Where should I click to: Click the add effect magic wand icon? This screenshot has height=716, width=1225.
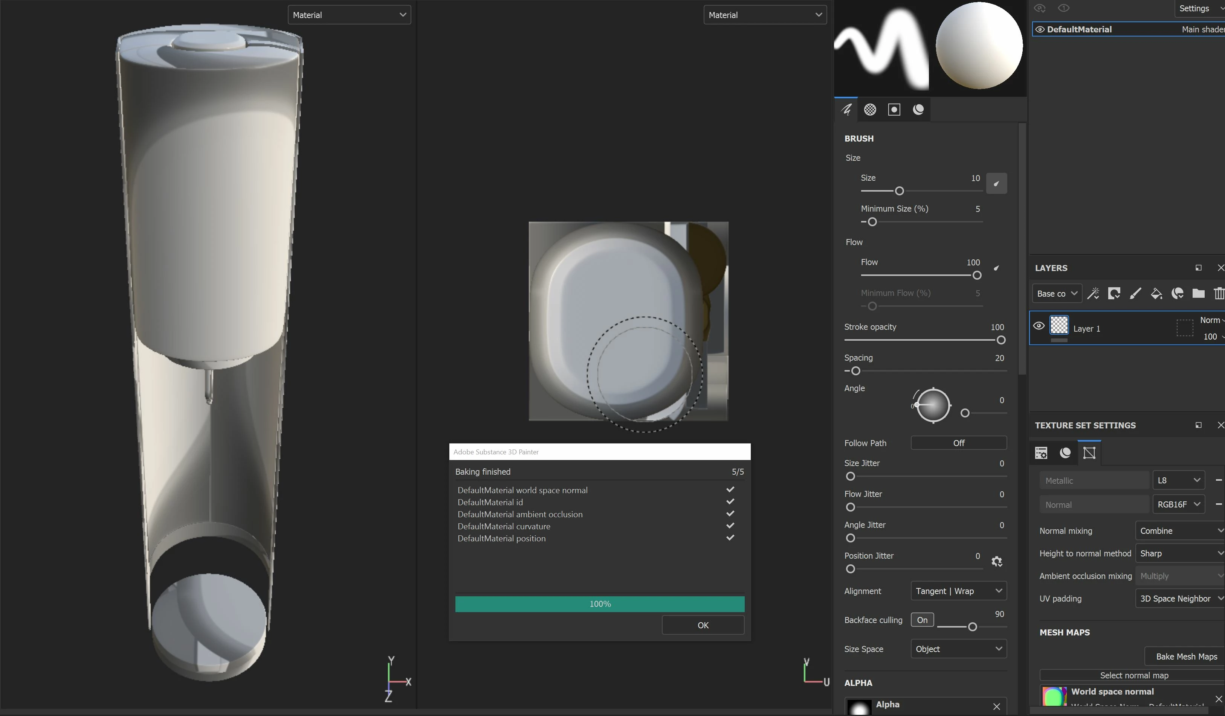(1093, 293)
